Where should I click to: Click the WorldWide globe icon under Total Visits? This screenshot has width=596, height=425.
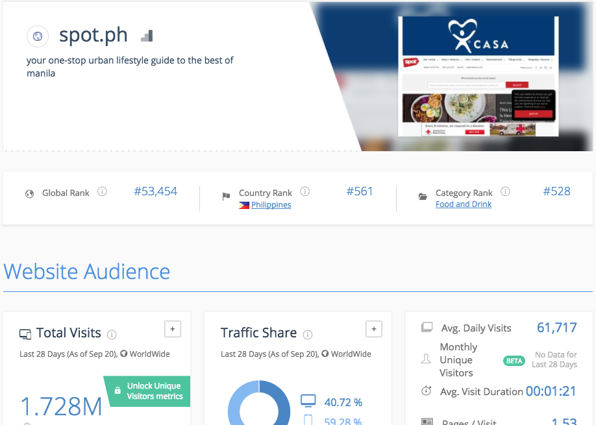pos(123,354)
